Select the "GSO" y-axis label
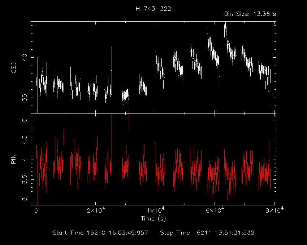Screen dimensions: 307x245 click(x=13, y=67)
